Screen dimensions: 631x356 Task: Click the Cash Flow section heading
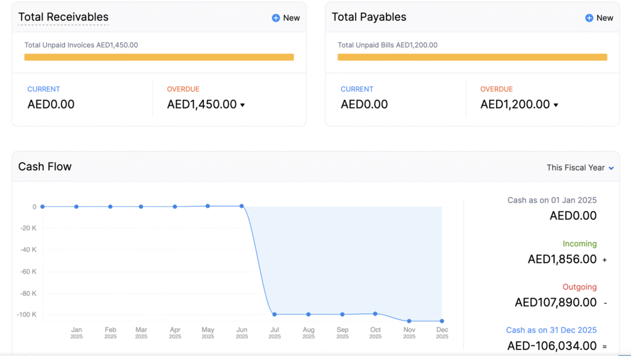45,166
